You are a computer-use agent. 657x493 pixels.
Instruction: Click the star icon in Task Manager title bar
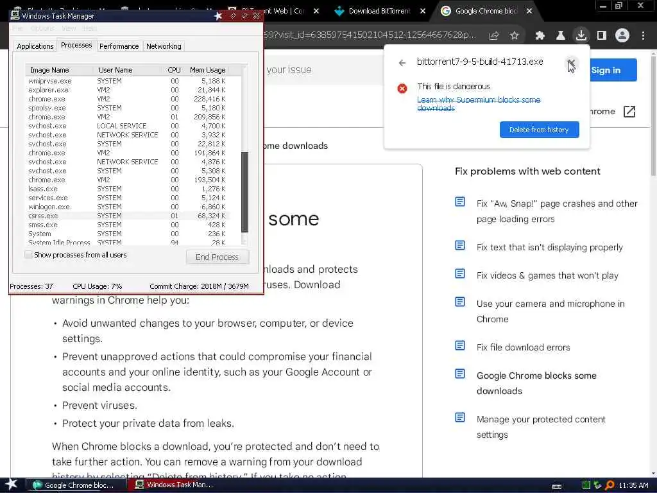[218, 16]
